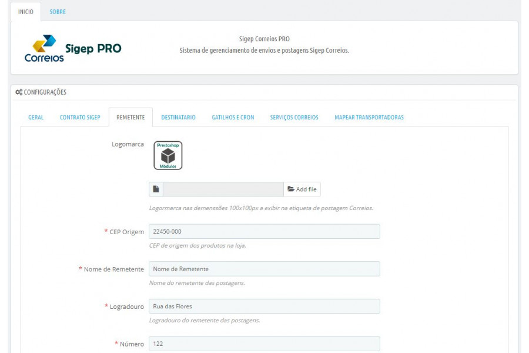Click the 'Logradouro do remetente das postagens' hint
The height and width of the screenshot is (353, 529).
coord(205,320)
